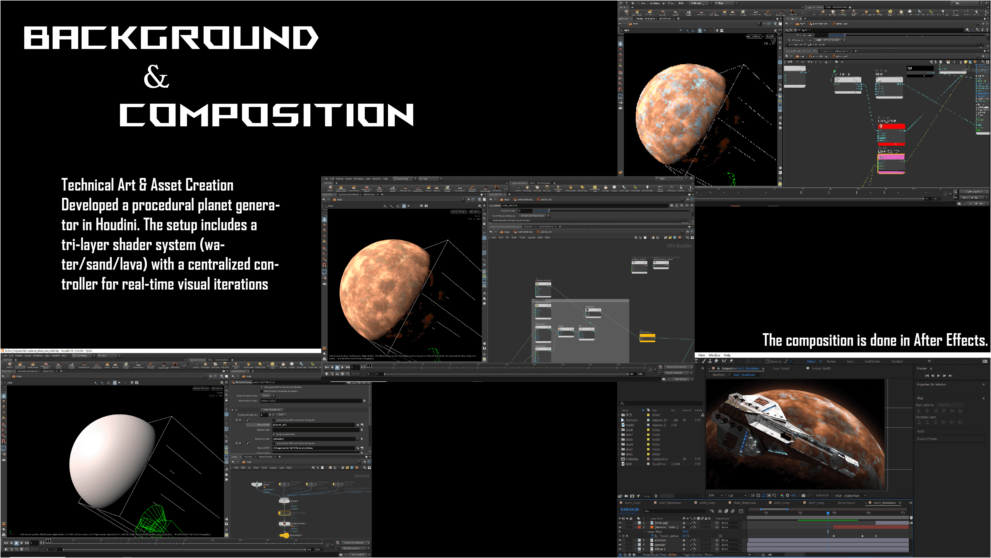Switch to the Render Queue tab
991x558 pixels.
[846, 503]
